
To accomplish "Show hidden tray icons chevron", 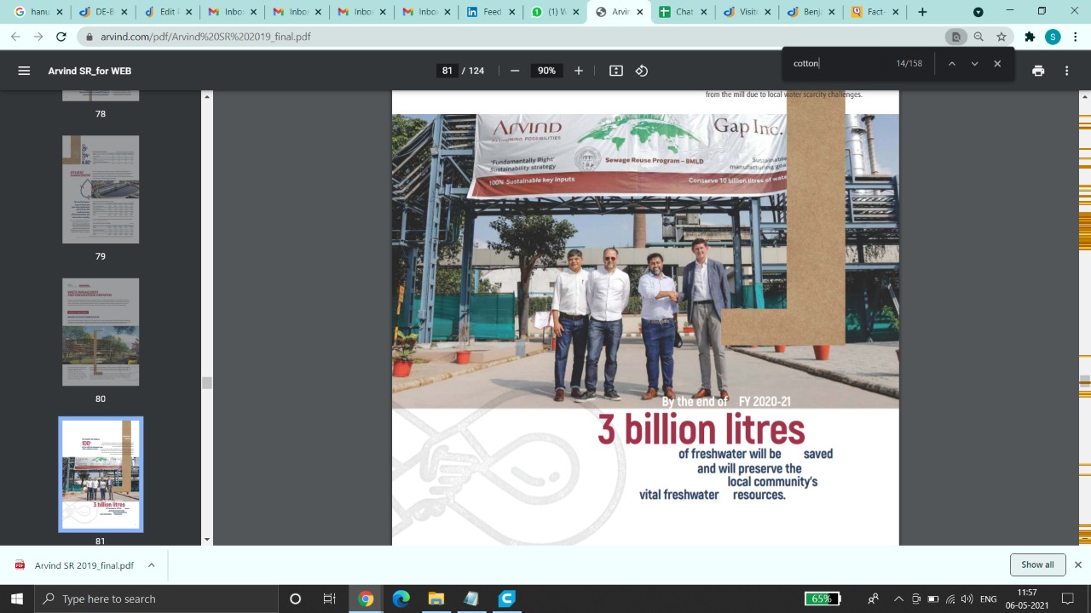I will click(898, 599).
